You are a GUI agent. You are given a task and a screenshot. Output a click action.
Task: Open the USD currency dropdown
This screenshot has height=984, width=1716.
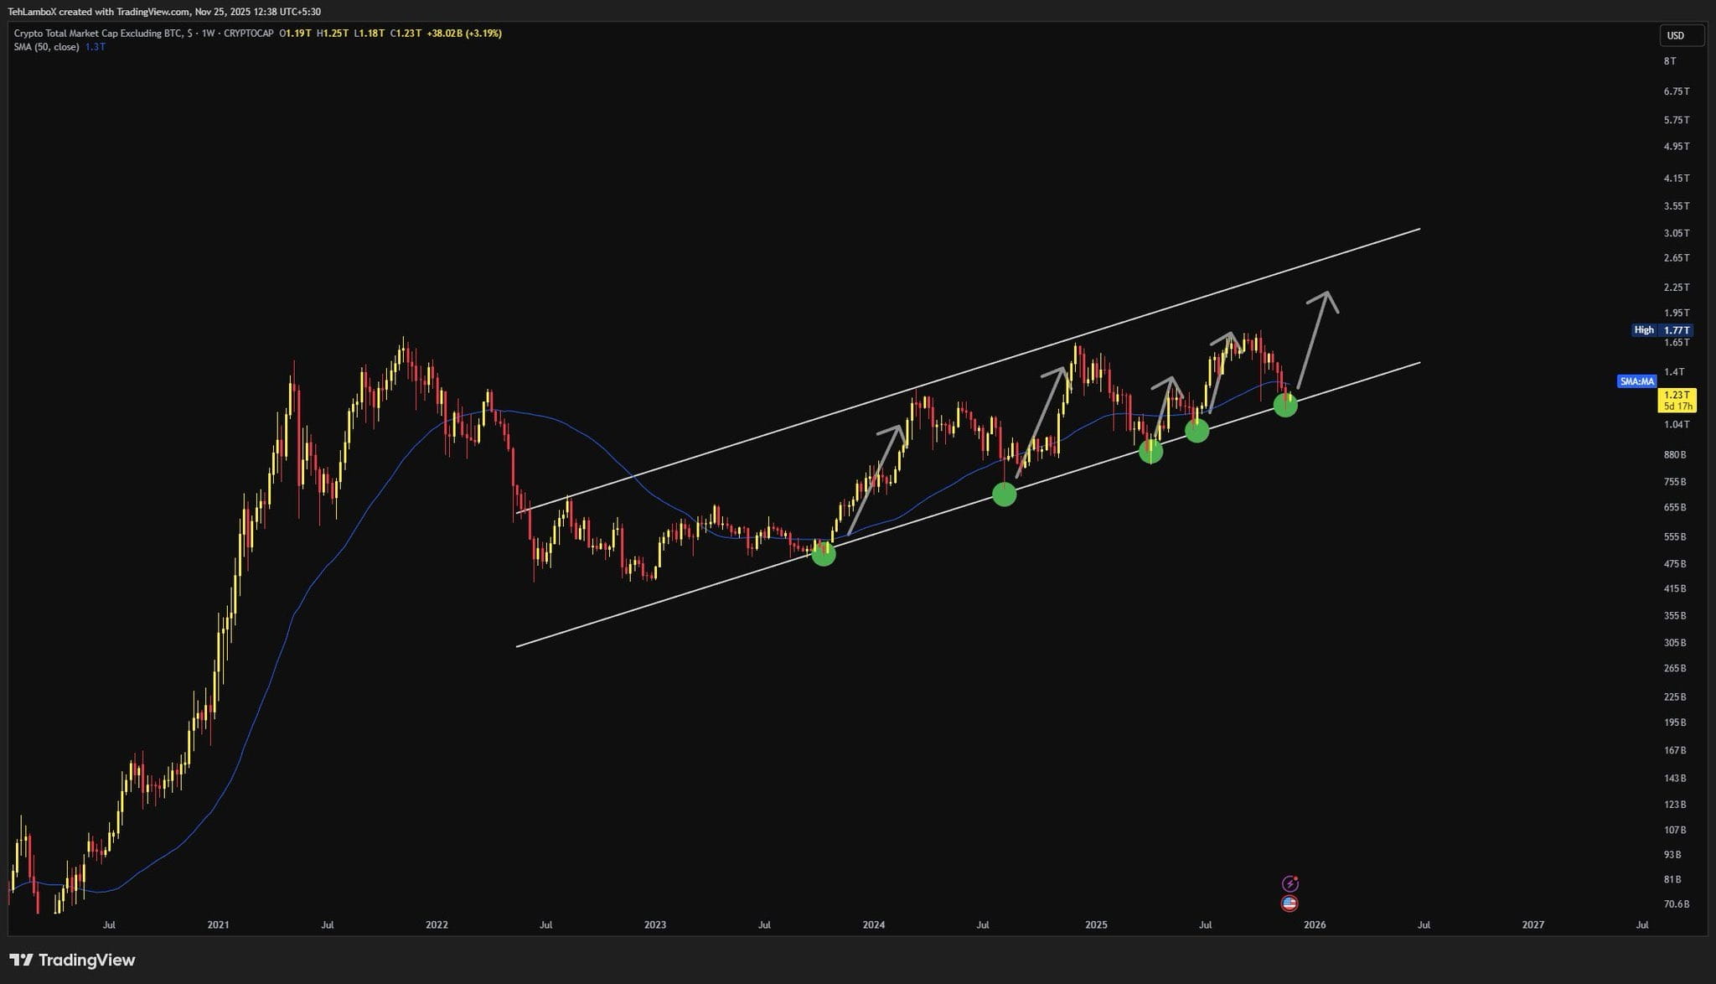tap(1681, 35)
